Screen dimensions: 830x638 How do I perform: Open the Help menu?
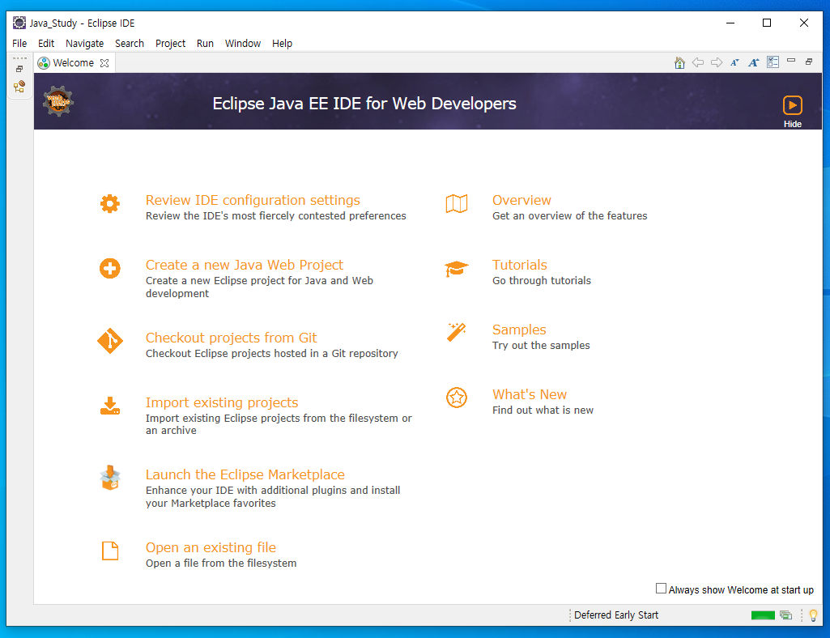(x=282, y=44)
